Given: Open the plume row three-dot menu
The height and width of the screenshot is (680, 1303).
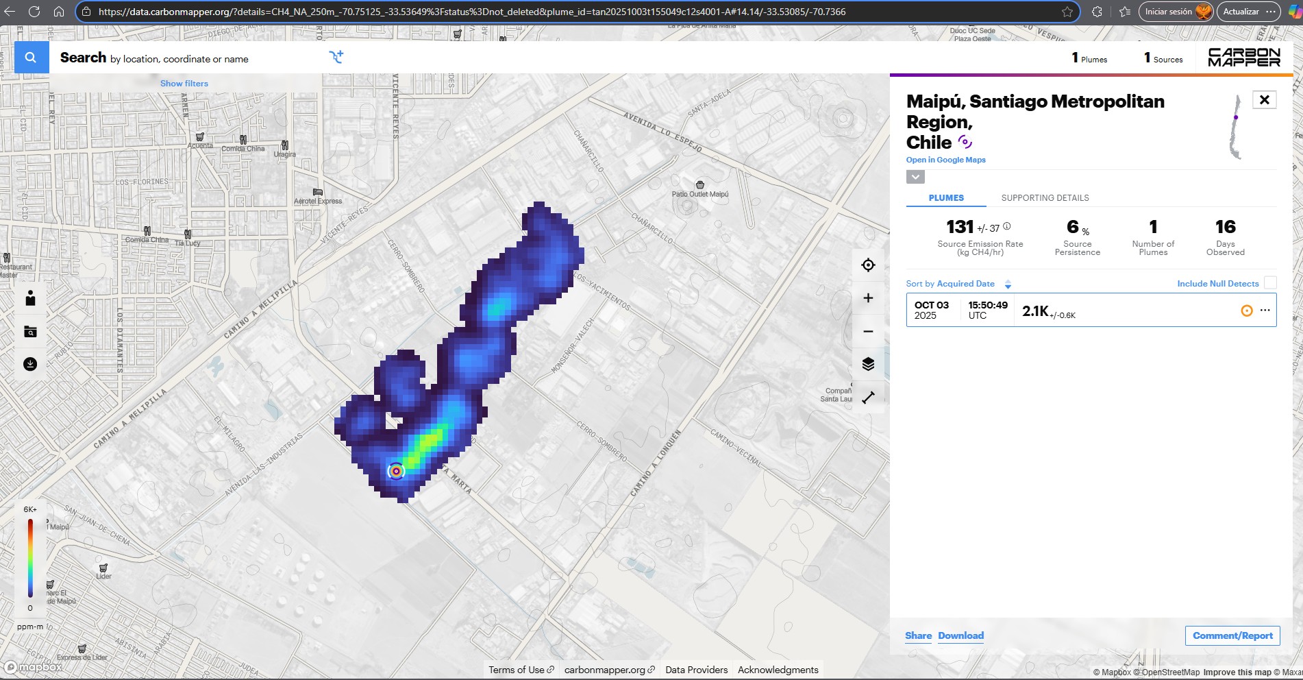Looking at the screenshot, I should 1265,311.
